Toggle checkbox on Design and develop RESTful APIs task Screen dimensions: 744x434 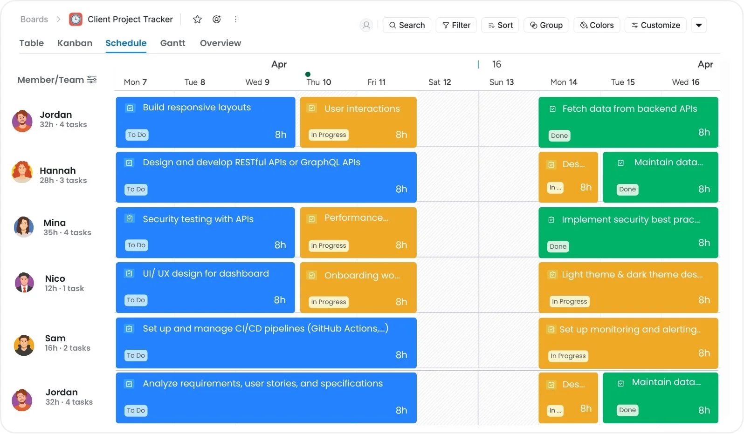point(130,163)
